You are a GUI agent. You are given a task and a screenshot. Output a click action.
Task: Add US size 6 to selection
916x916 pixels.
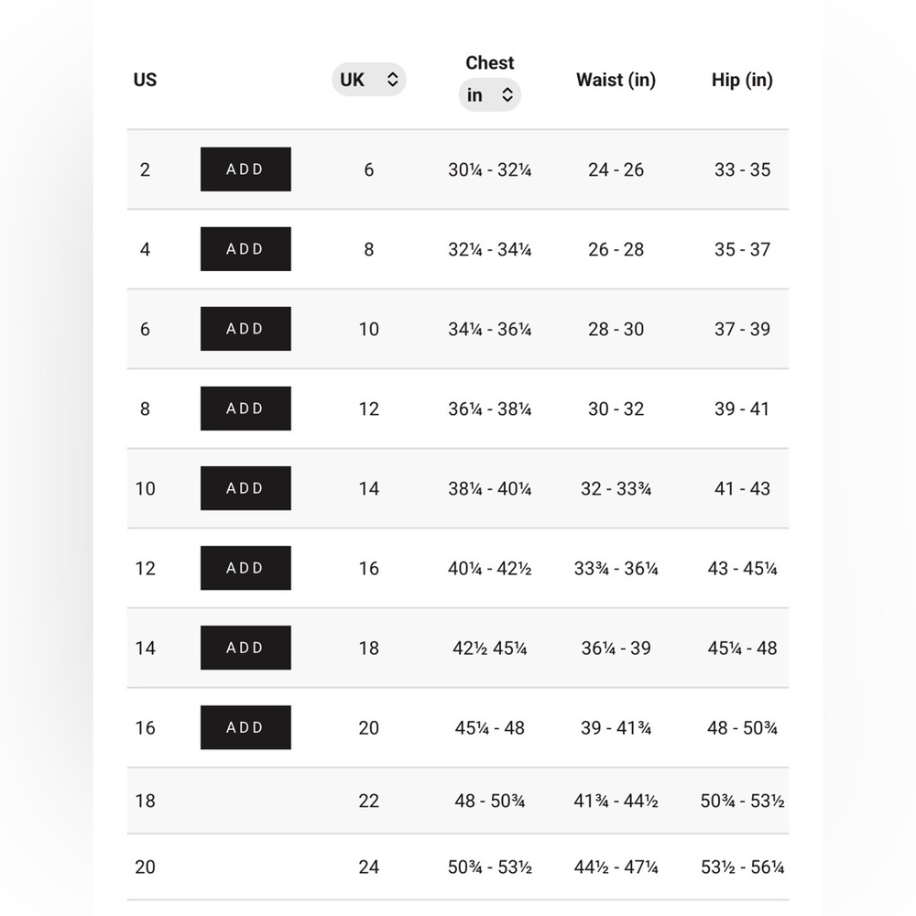point(245,329)
